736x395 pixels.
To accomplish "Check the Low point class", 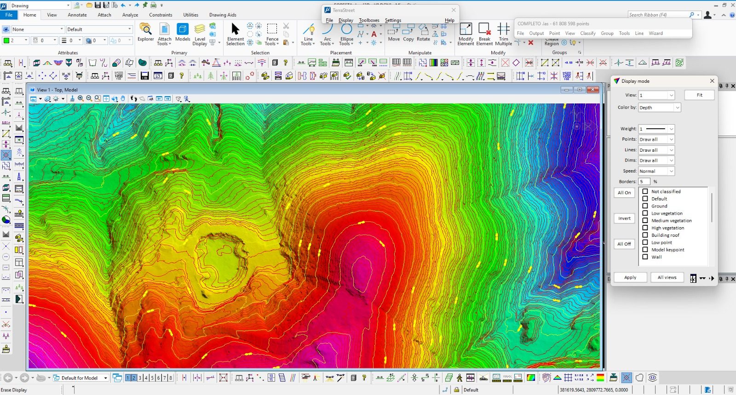I will (645, 242).
